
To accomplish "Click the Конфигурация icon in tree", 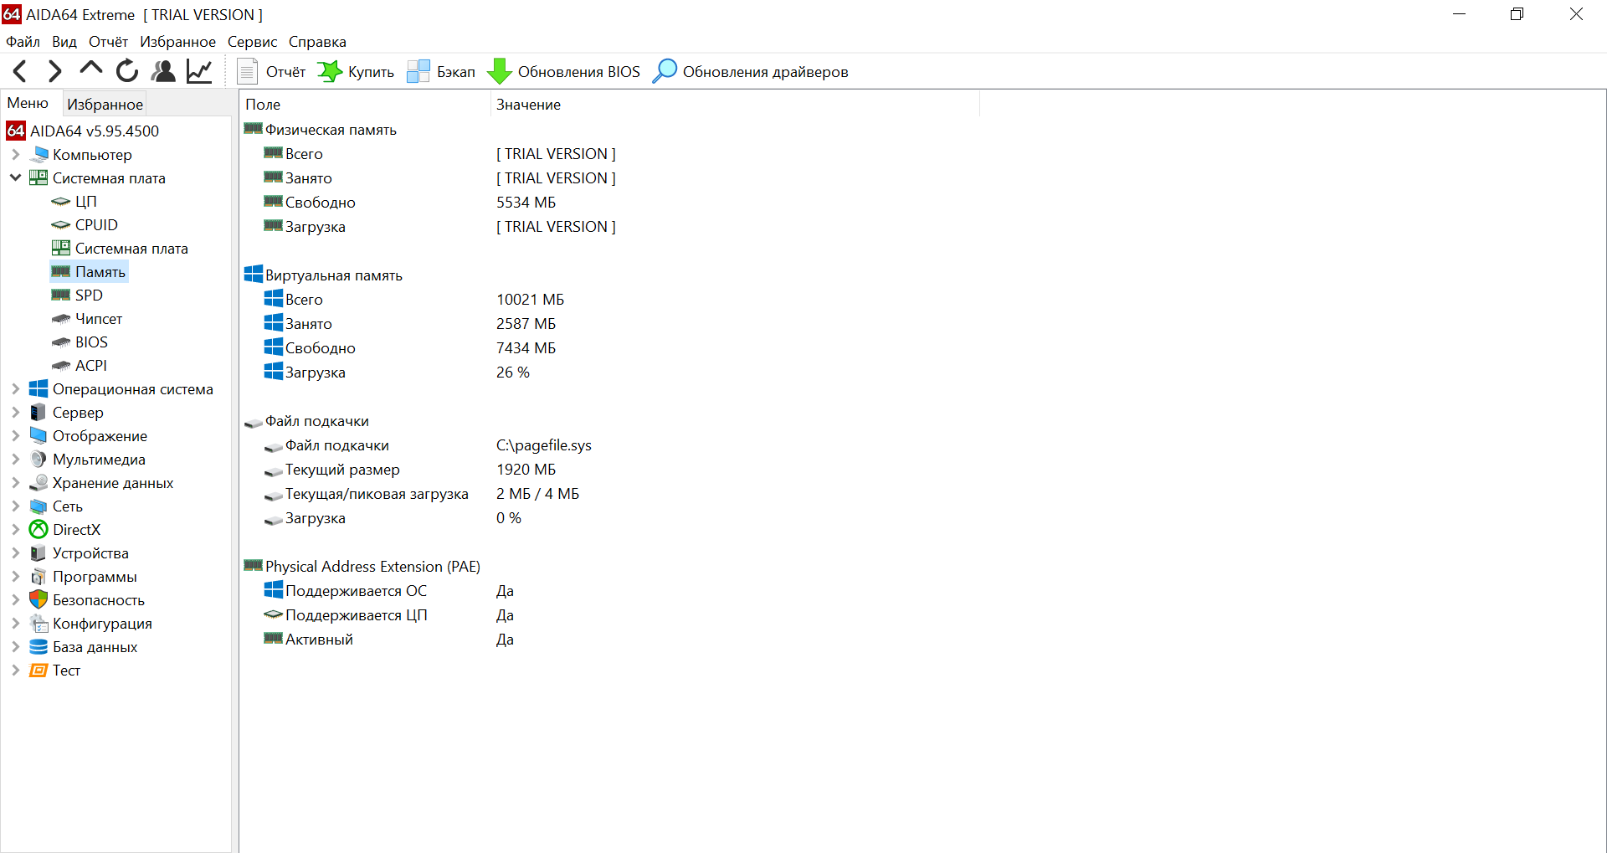I will pos(39,623).
